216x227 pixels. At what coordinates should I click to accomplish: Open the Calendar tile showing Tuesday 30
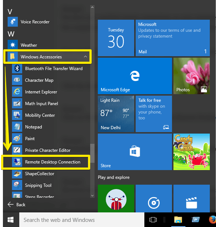pyautogui.click(x=116, y=38)
